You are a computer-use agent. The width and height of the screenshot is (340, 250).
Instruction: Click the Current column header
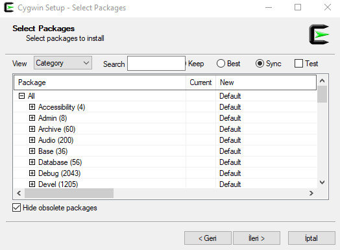200,82
